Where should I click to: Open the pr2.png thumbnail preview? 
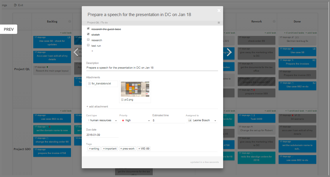click(x=135, y=89)
